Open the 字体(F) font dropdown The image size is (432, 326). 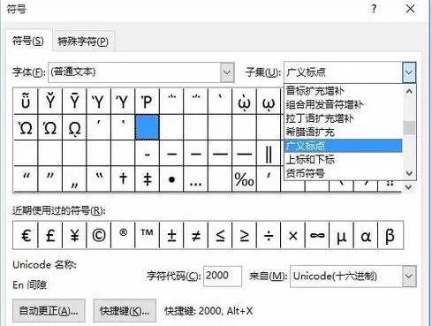point(227,72)
